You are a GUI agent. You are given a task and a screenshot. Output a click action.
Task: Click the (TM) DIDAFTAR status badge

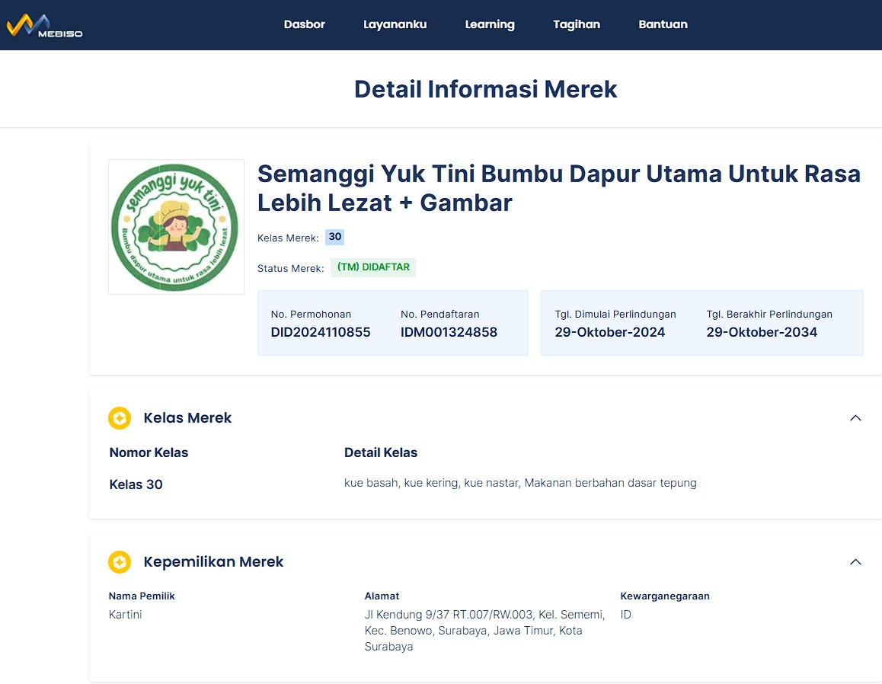point(373,267)
